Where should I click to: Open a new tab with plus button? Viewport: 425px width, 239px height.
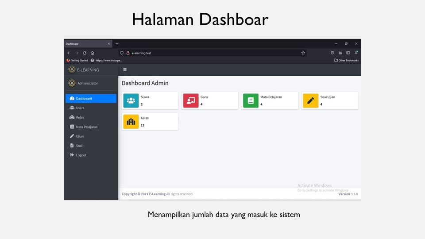(x=117, y=44)
